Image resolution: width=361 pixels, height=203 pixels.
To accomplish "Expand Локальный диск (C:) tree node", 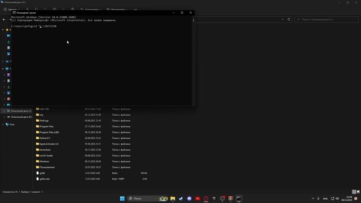I will click(x=4, y=111).
